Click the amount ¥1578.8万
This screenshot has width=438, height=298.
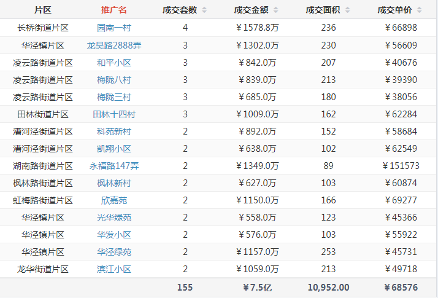point(257,28)
